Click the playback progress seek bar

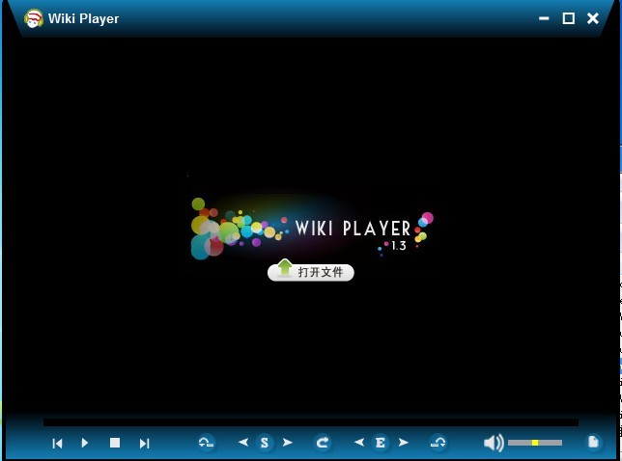point(310,422)
